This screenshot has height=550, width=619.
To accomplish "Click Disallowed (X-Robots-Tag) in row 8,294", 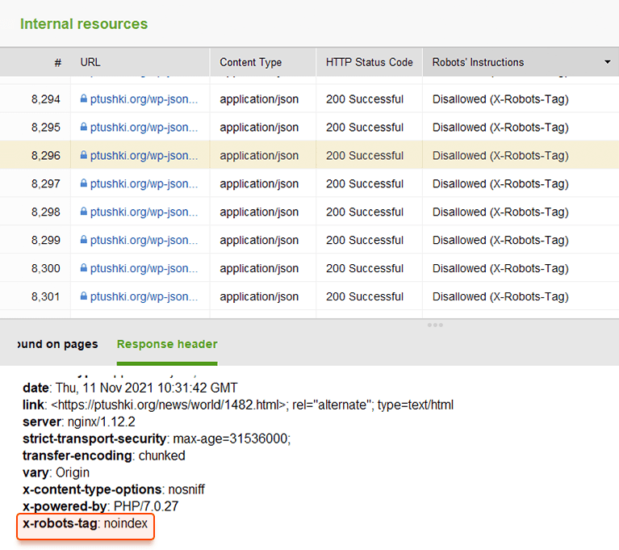I will [500, 99].
